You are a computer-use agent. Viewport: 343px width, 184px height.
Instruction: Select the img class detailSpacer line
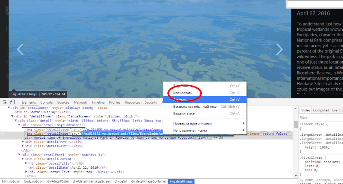pyautogui.click(x=94, y=129)
